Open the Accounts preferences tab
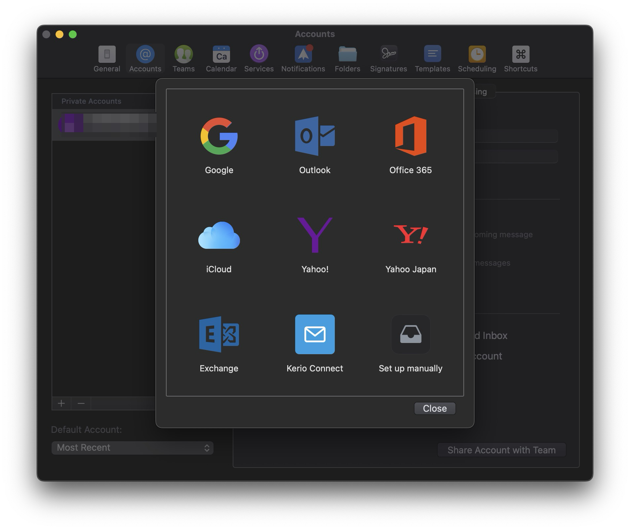This screenshot has width=630, height=530. click(x=145, y=59)
